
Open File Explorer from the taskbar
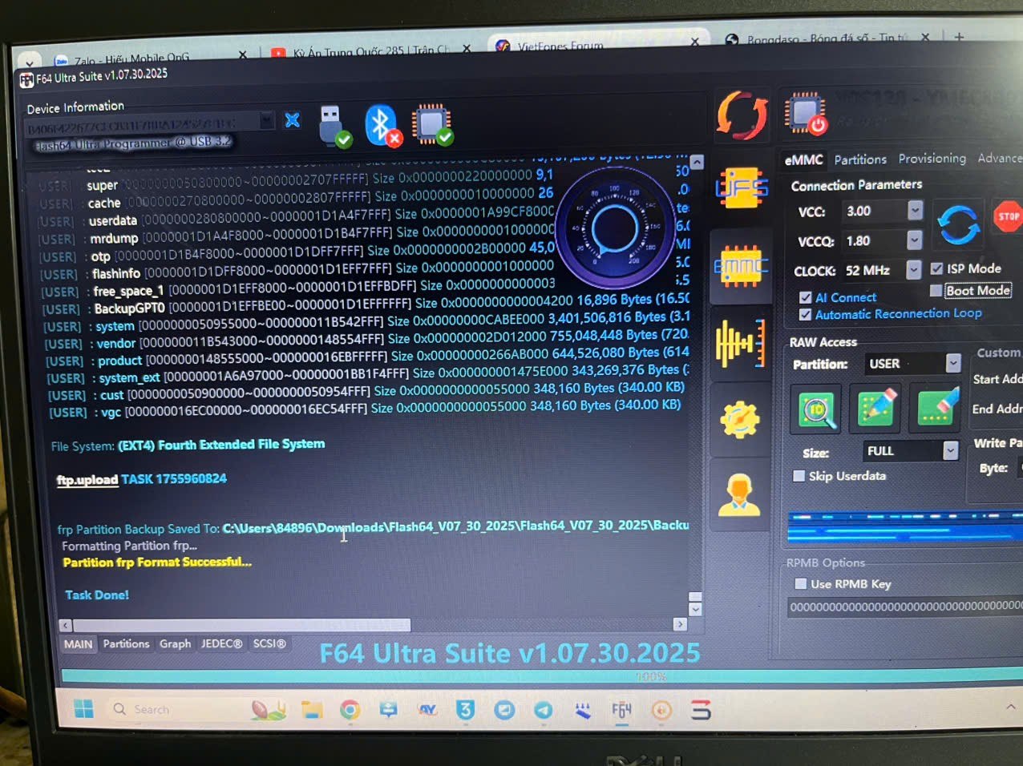click(311, 710)
